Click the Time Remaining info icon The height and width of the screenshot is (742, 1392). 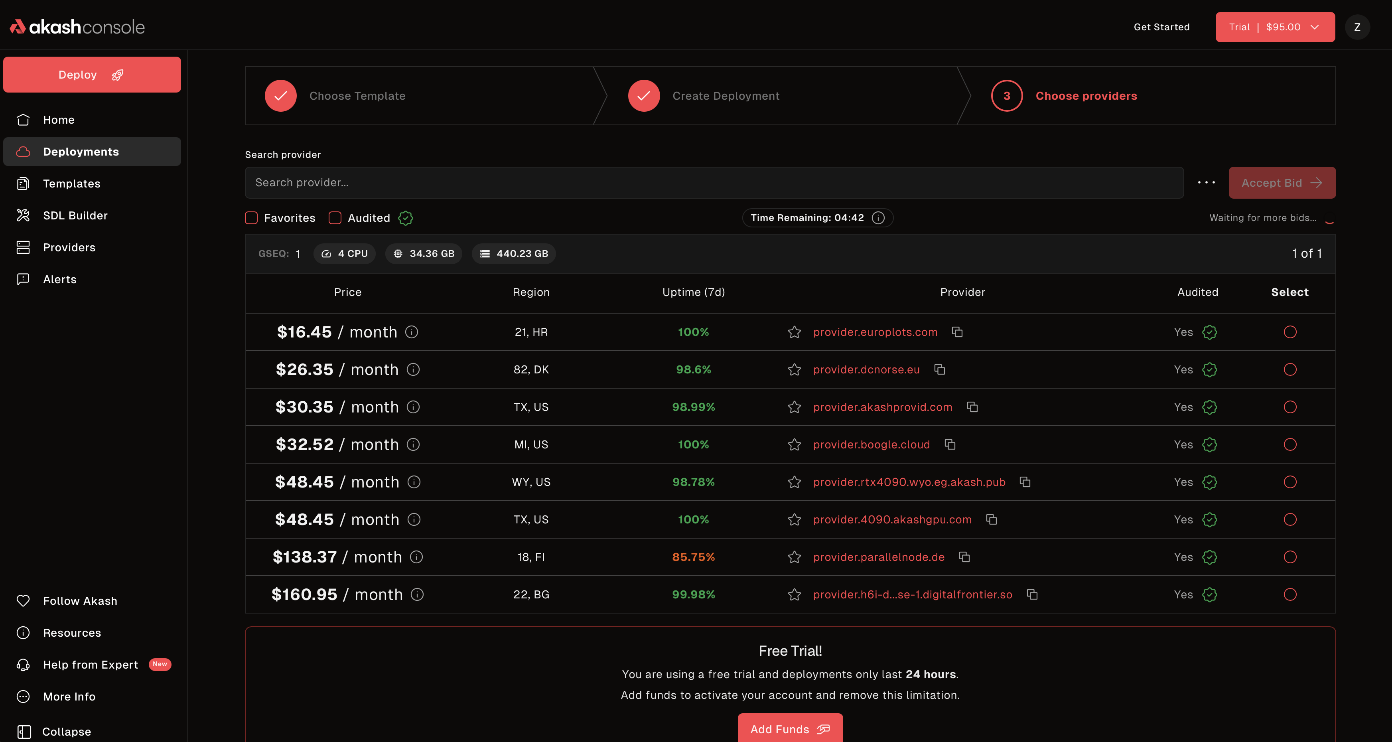point(878,218)
